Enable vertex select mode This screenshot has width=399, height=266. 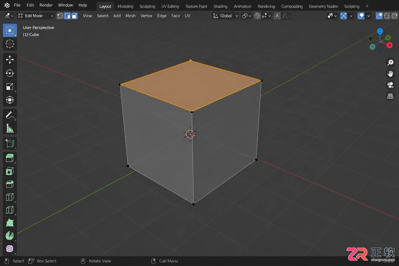coord(60,16)
